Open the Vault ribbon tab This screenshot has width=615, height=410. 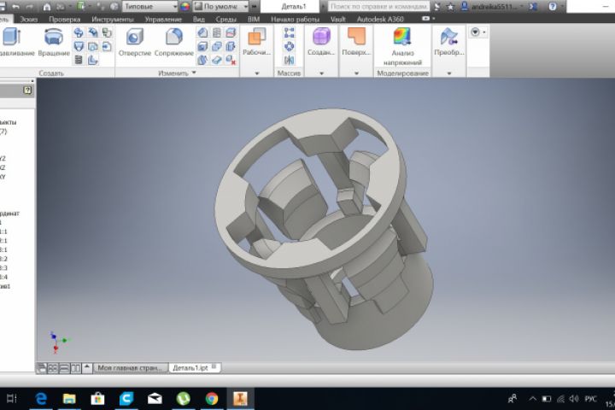pos(337,19)
